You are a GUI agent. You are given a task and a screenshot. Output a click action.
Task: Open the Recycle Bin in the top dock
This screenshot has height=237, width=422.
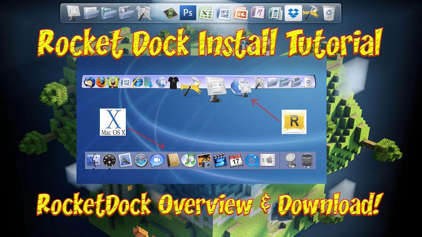[x=329, y=13]
